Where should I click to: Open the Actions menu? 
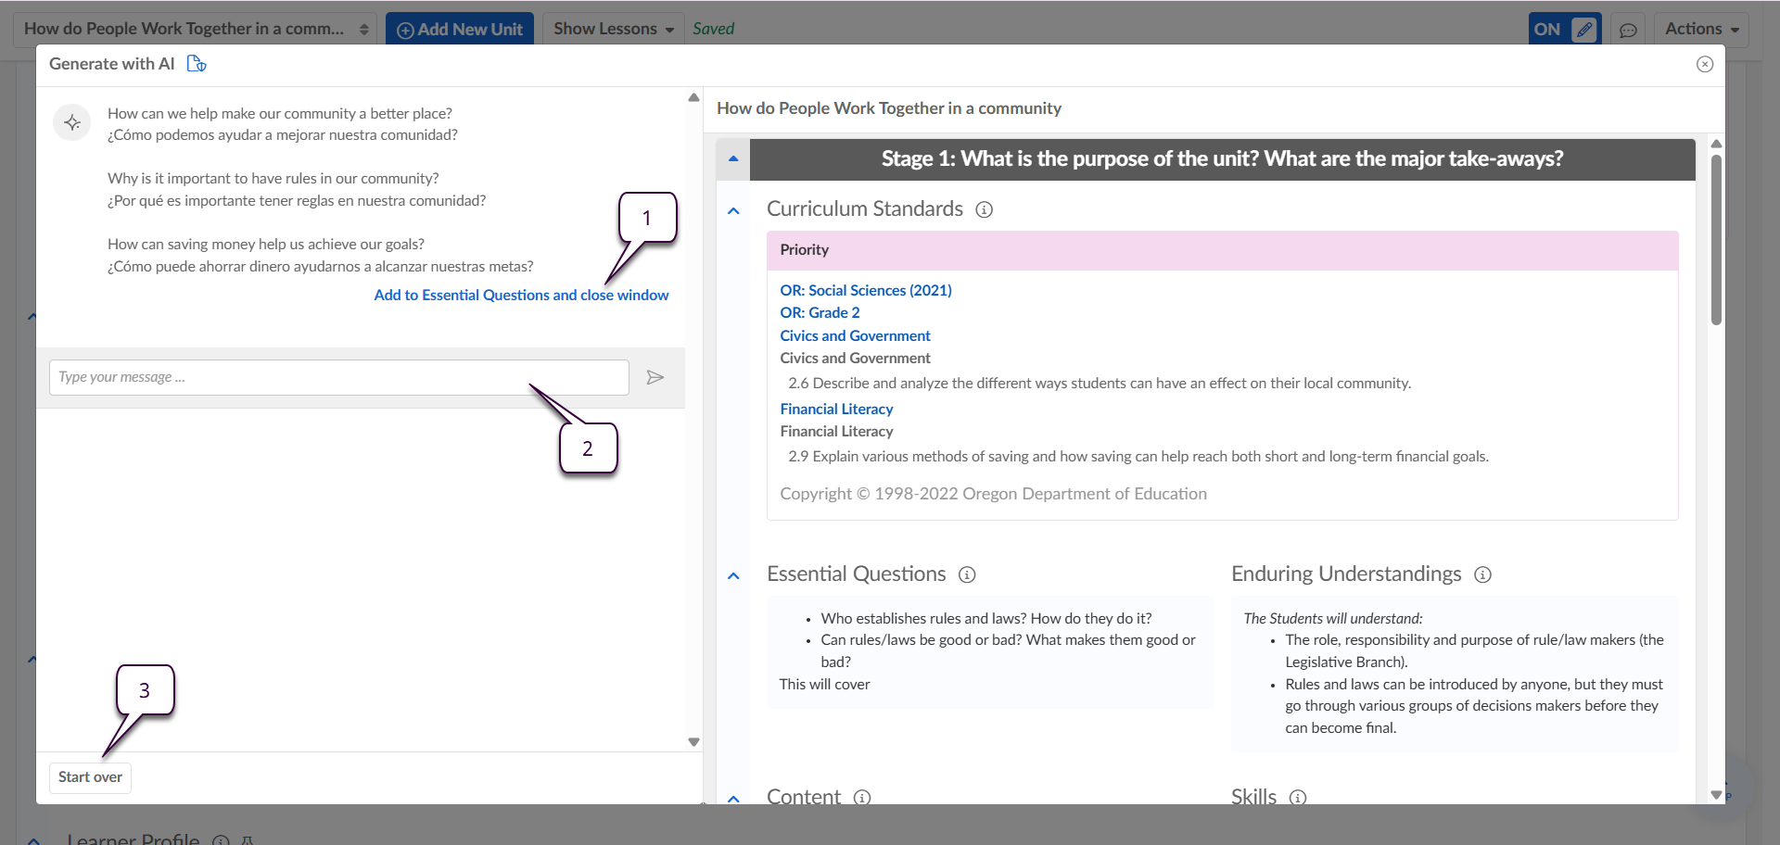[x=1701, y=30]
